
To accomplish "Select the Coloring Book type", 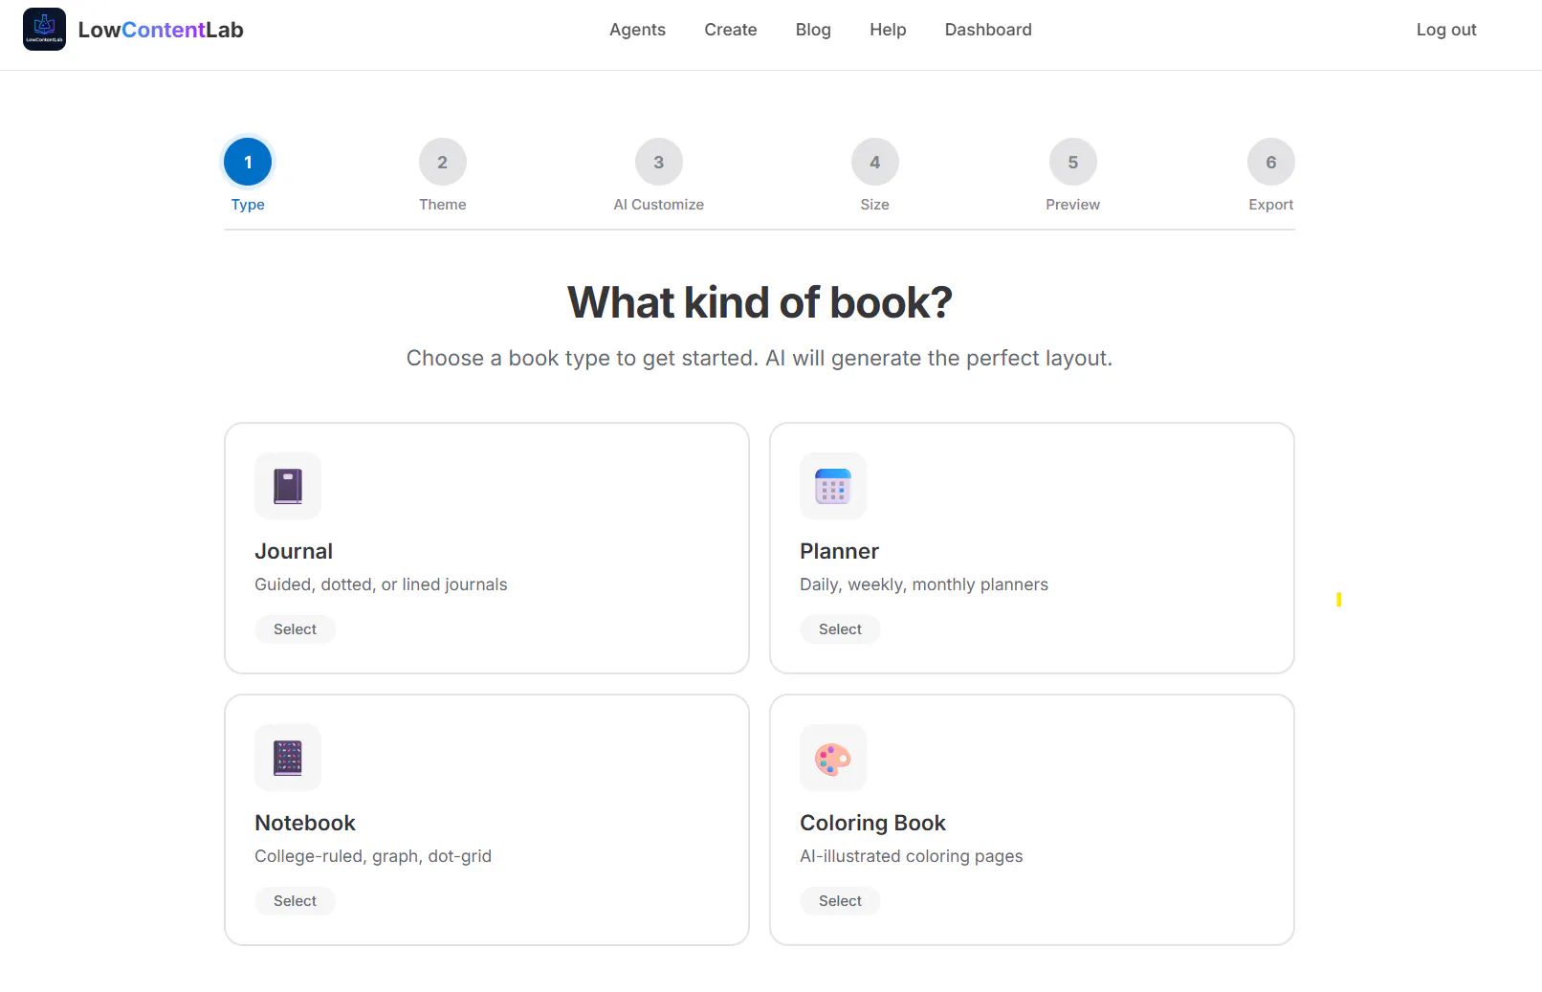I will [840, 901].
